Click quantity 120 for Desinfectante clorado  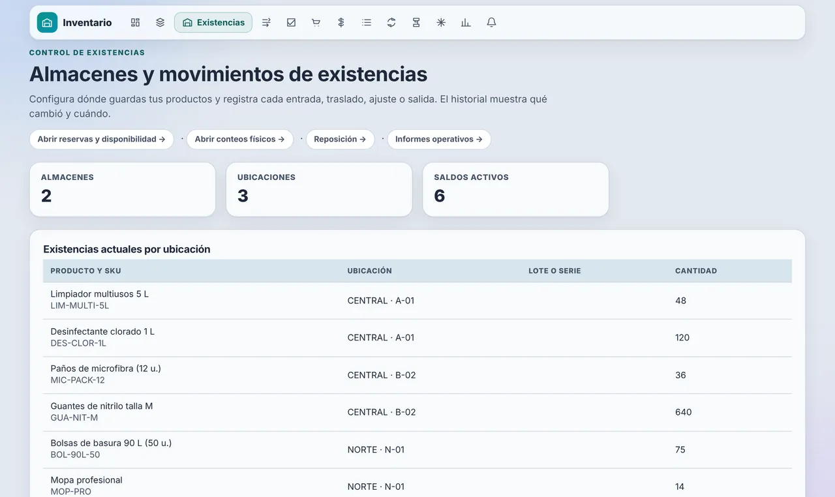[x=682, y=338]
